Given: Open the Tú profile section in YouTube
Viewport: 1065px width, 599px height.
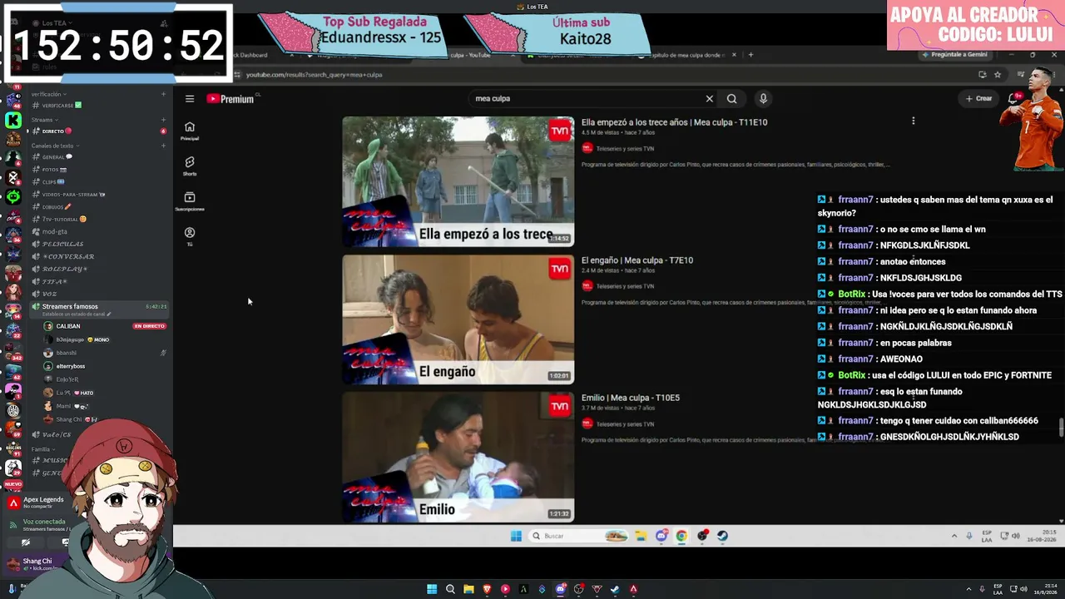Looking at the screenshot, I should coord(190,236).
